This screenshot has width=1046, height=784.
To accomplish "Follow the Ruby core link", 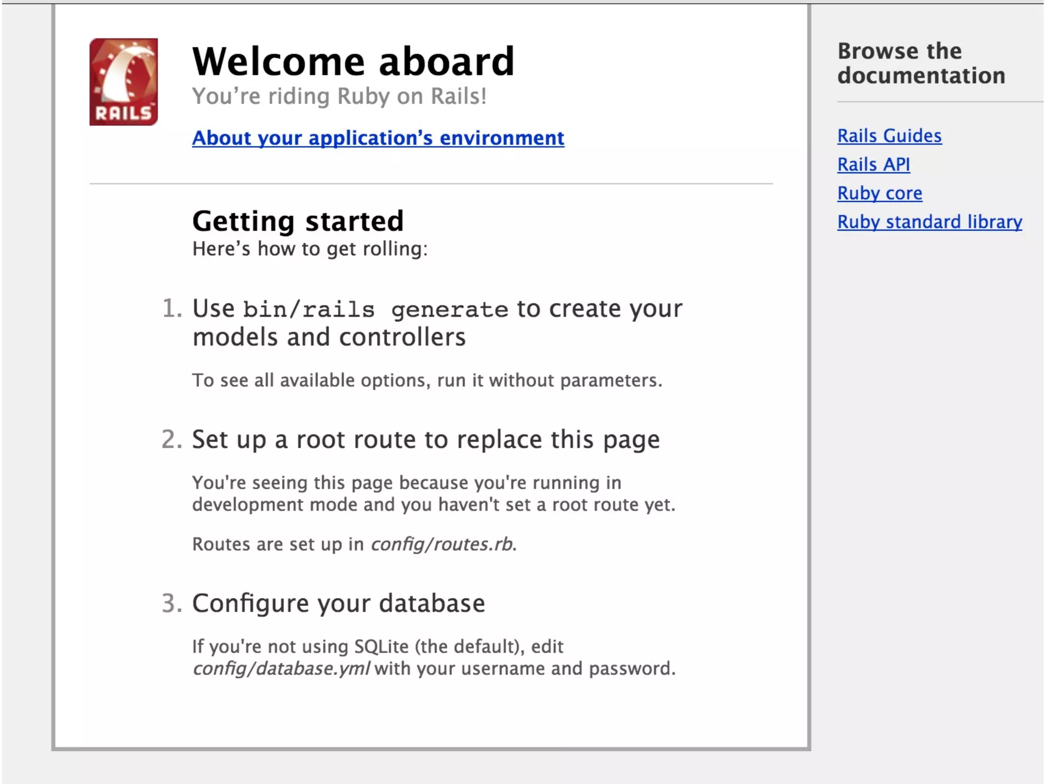I will 879,193.
